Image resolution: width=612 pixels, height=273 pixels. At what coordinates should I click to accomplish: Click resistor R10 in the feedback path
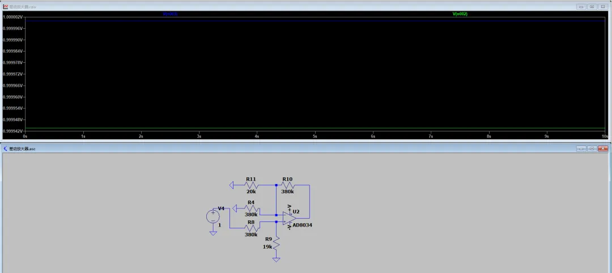pyautogui.click(x=288, y=185)
